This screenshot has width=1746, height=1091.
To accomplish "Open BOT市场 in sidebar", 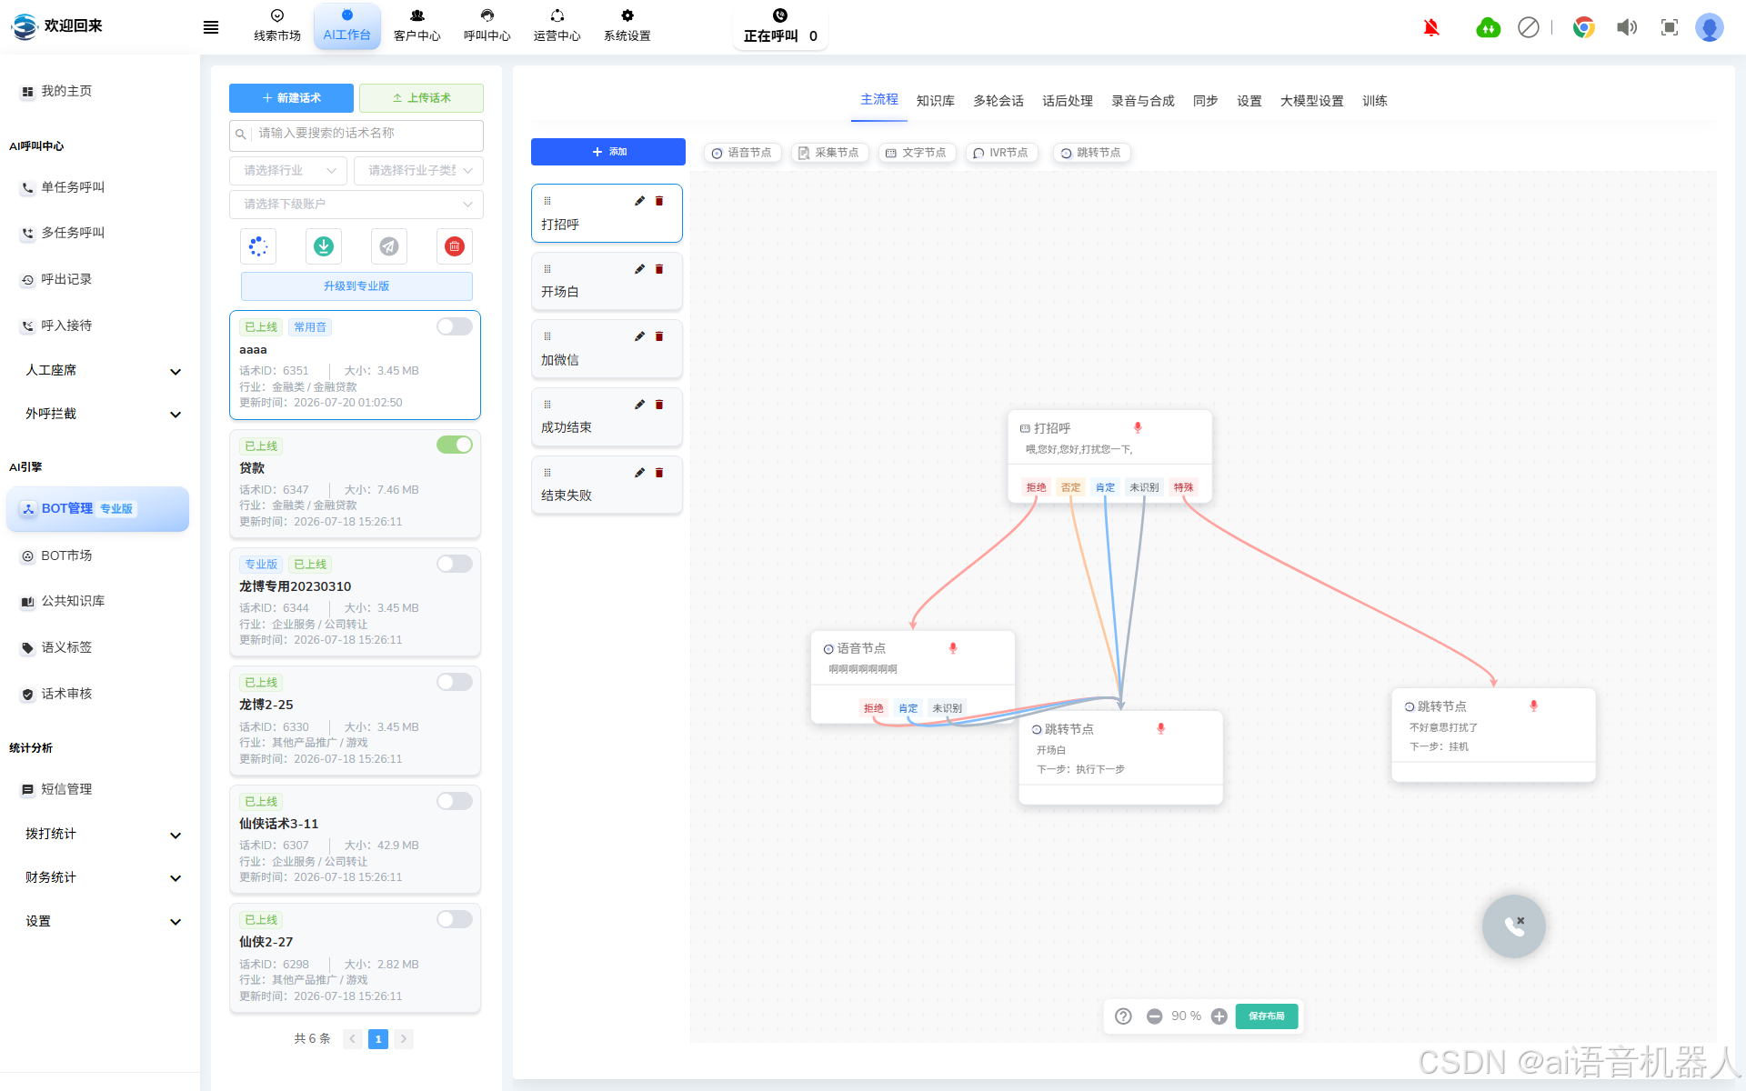I will coord(66,556).
